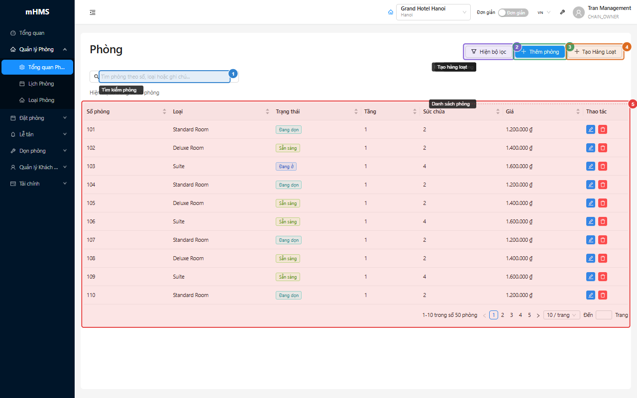Viewport: 637px width, 398px height.
Task: Click the home icon beside Grand Hotel Hanoi
Action: (x=391, y=12)
